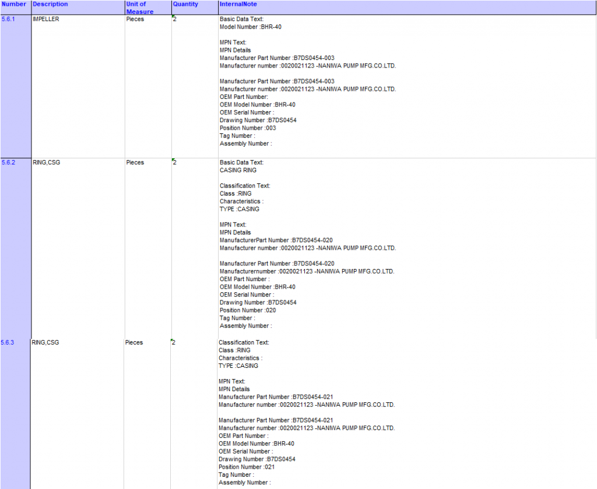Open item number 5.6.1 link
The width and height of the screenshot is (597, 489).
[8, 19]
